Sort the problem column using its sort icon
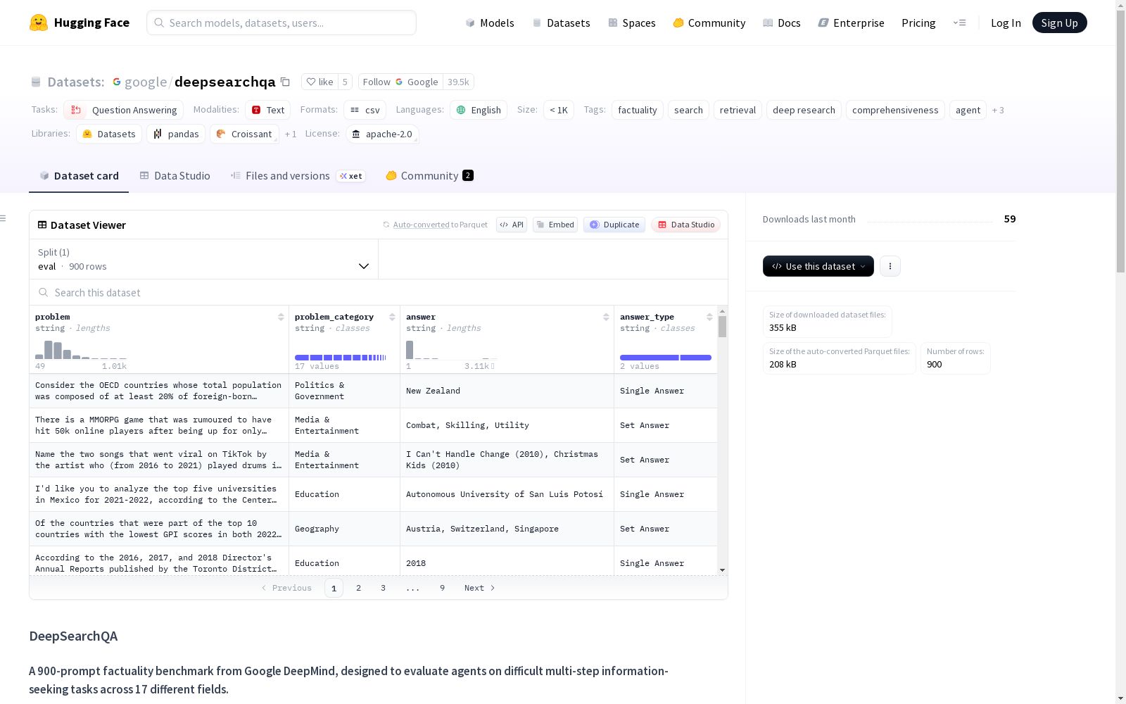 tap(281, 317)
